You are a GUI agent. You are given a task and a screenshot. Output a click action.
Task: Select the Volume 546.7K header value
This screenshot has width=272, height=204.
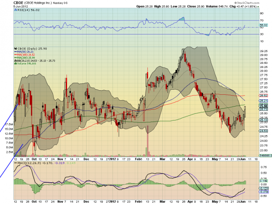coord(217,6)
